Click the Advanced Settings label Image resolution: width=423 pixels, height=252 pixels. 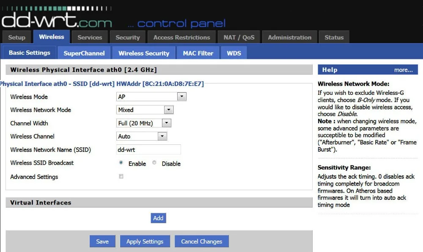[x=34, y=177]
